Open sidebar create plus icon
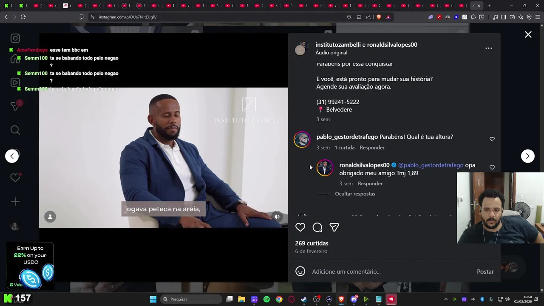The image size is (544, 306). click(15, 201)
